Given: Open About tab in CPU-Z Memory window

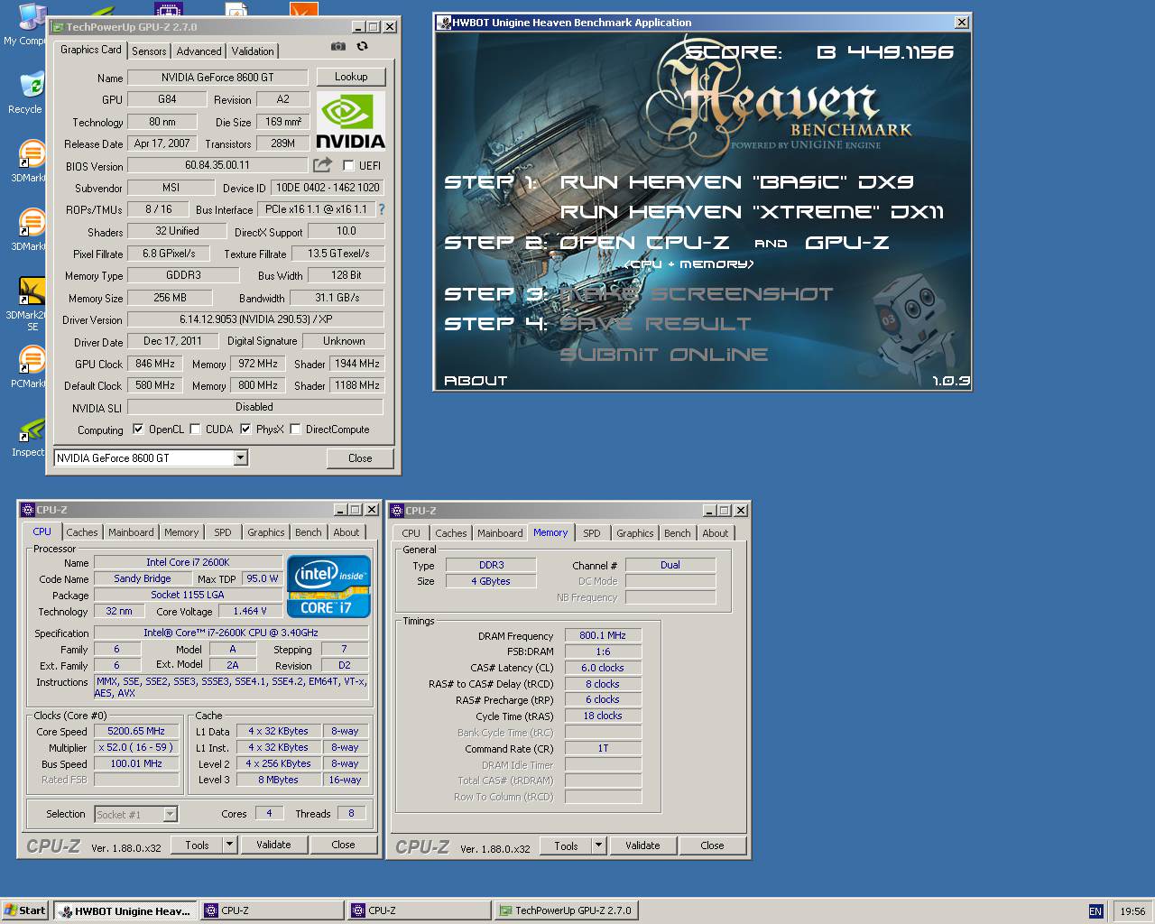Looking at the screenshot, I should tap(716, 533).
